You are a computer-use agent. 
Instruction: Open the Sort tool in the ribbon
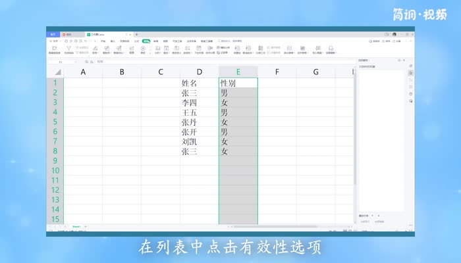(x=95, y=49)
